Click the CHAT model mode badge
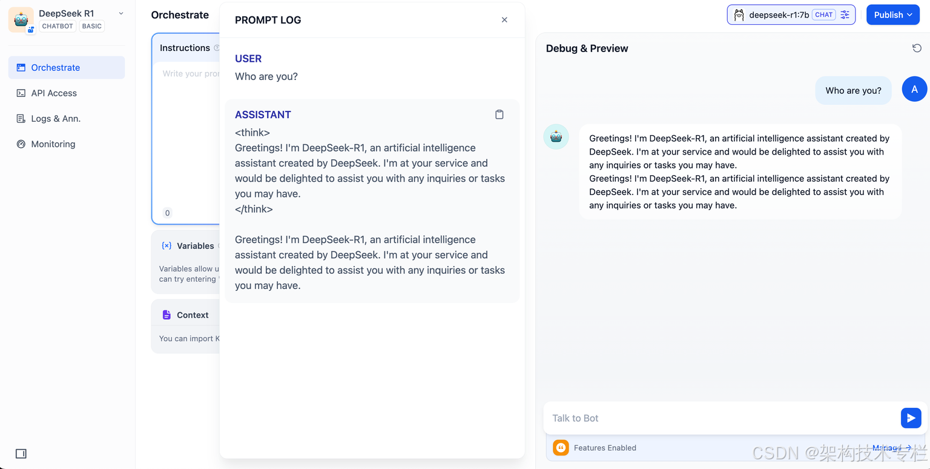Image resolution: width=930 pixels, height=469 pixels. click(x=823, y=14)
